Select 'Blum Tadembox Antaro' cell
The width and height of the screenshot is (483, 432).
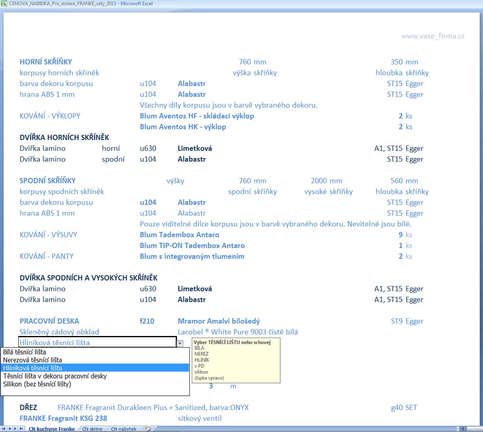click(179, 235)
